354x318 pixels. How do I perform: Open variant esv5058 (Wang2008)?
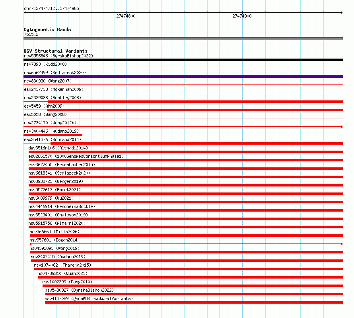[x=45, y=114]
